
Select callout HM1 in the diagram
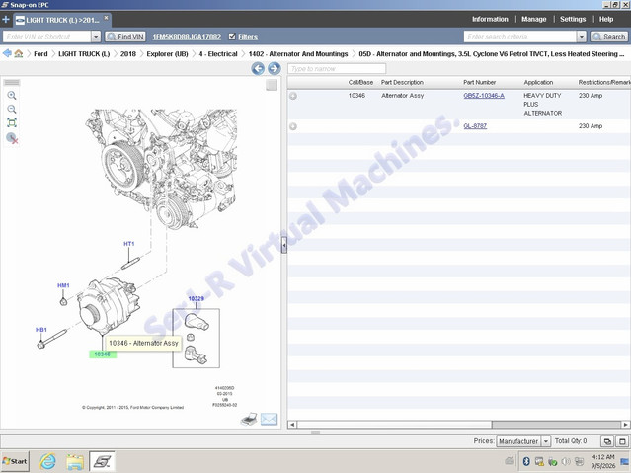click(63, 285)
